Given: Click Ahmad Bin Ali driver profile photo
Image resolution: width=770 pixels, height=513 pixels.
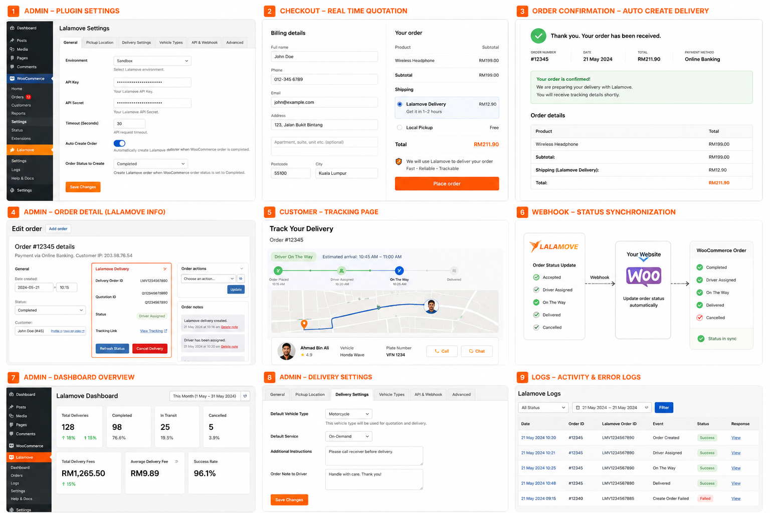Looking at the screenshot, I should (x=286, y=351).
